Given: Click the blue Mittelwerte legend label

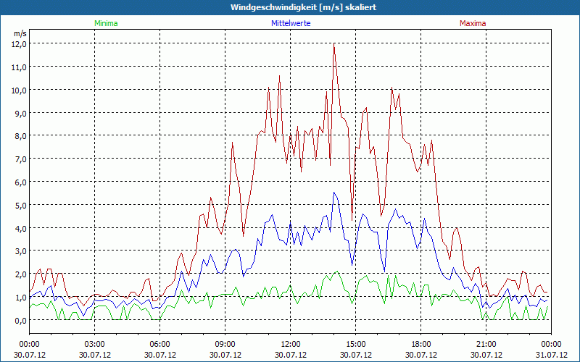Looking at the screenshot, I should coord(291,23).
